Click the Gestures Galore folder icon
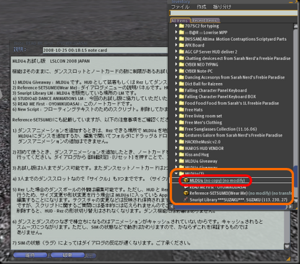Image resolution: width=300 pixels, height=264 pixels. coord(182,135)
